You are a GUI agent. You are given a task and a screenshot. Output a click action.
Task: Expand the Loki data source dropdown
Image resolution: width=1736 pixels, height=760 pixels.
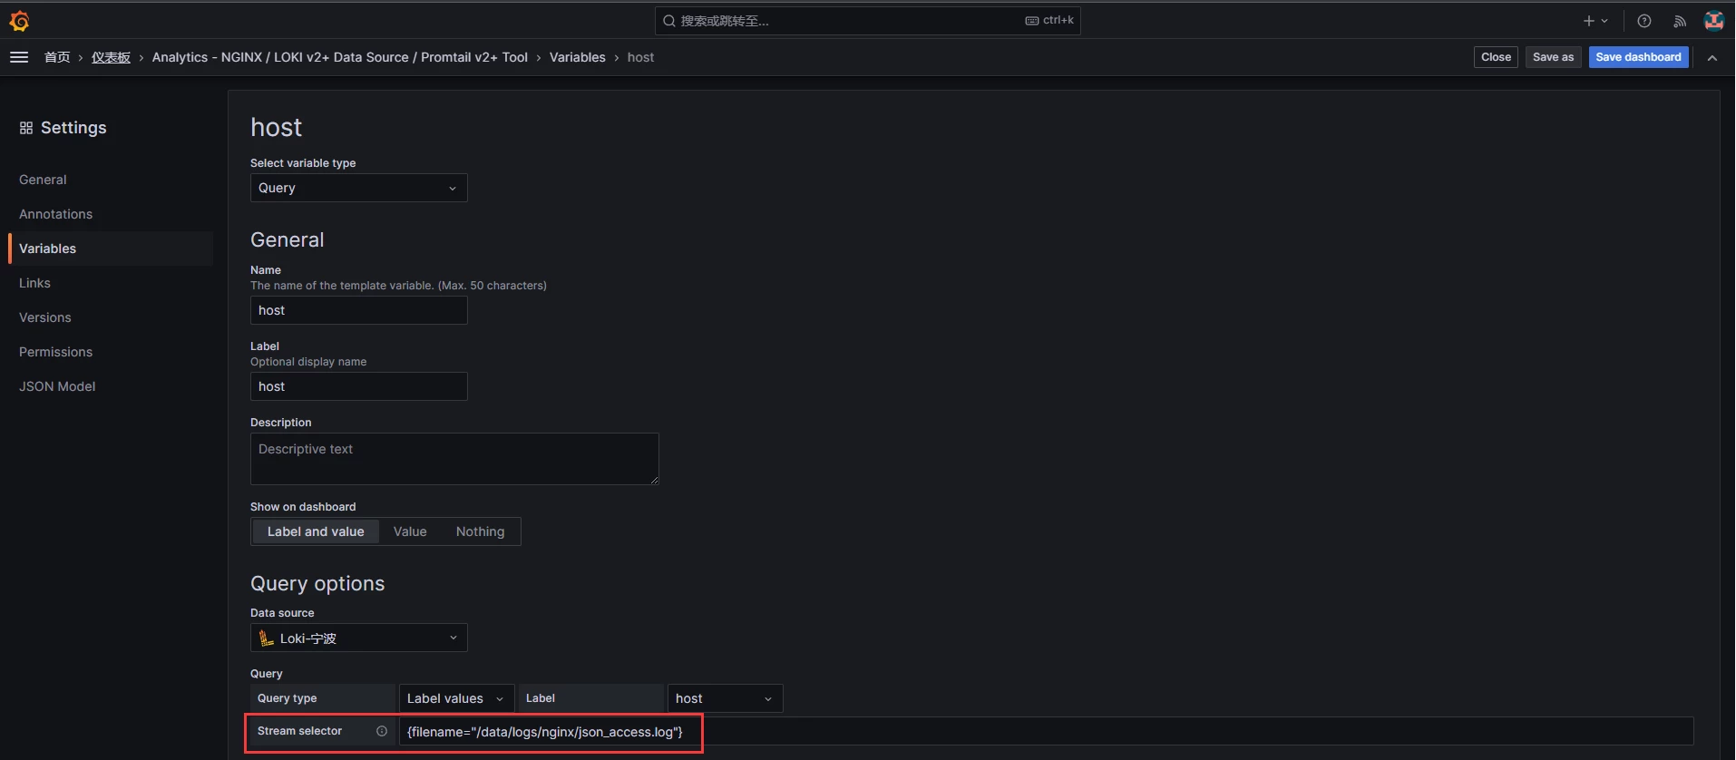point(358,638)
